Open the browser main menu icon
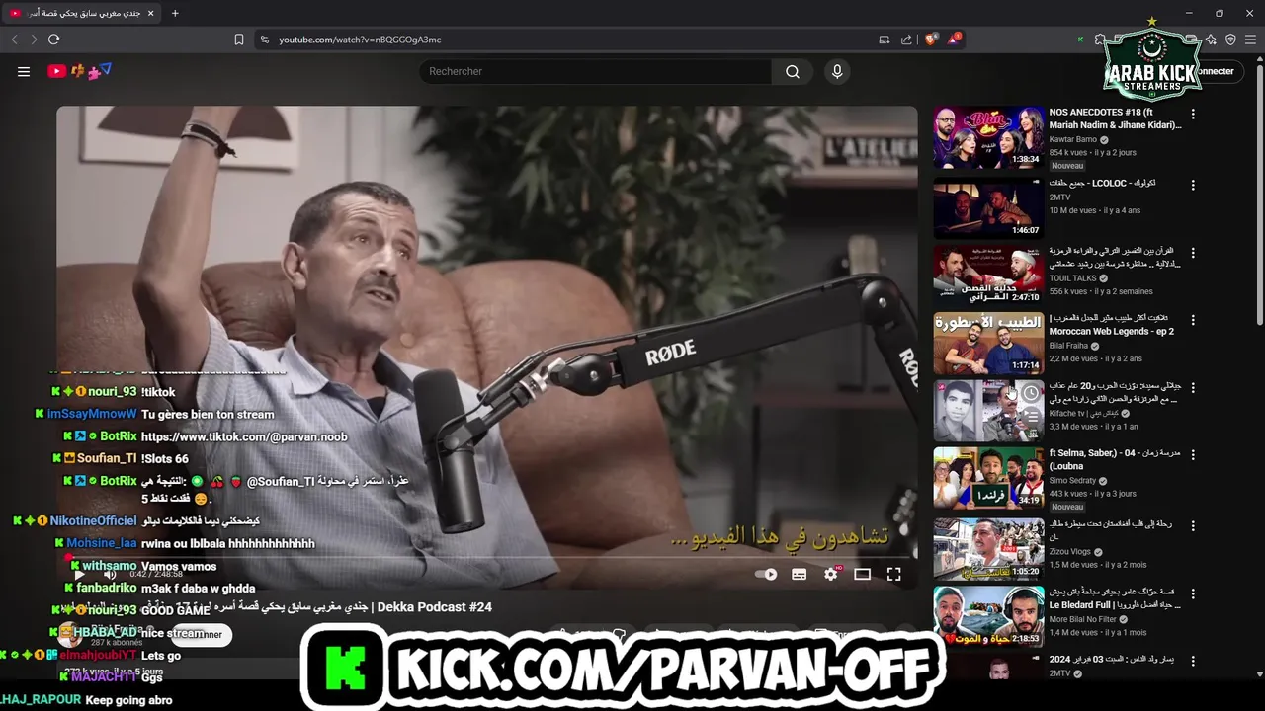Viewport: 1265px width, 711px height. [1250, 39]
